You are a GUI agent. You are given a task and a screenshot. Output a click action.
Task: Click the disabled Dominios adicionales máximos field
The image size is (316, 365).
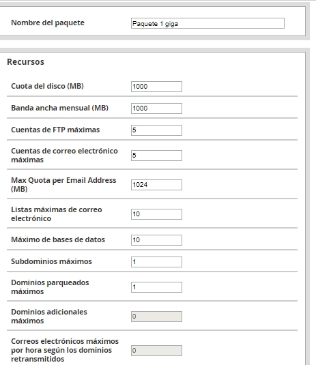156,317
